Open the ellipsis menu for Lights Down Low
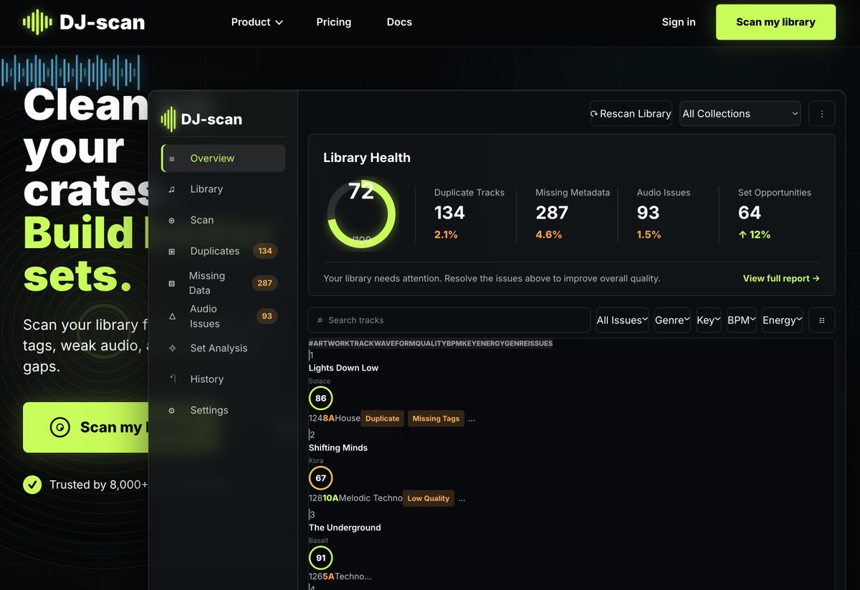The height and width of the screenshot is (590, 860). tap(472, 419)
